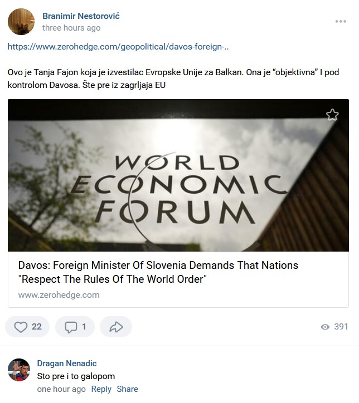Click the 'three hours ago' post timestamp

(71, 28)
